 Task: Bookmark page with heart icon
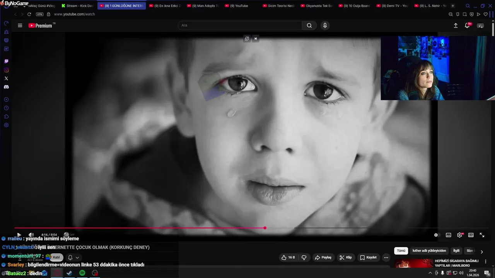(x=485, y=14)
